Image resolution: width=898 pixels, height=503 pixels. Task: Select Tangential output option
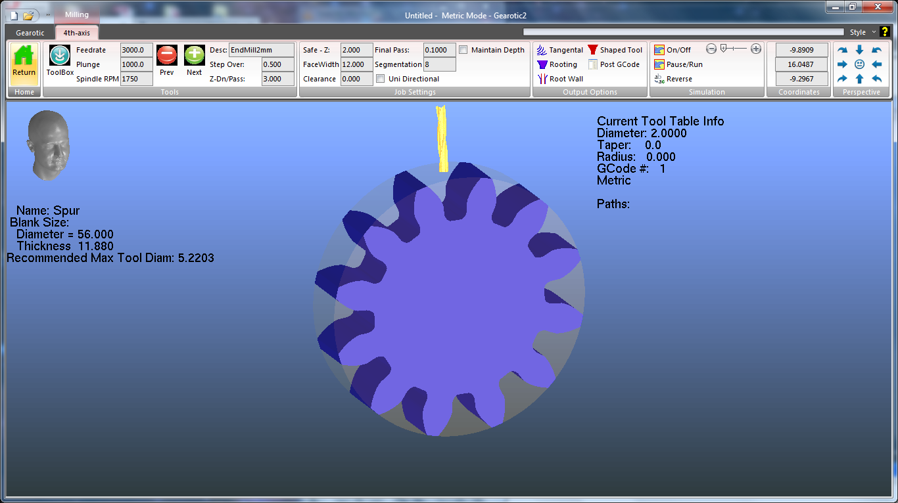(559, 50)
